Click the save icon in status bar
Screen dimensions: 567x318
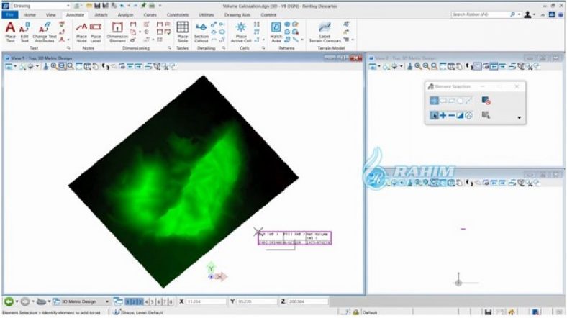488,312
